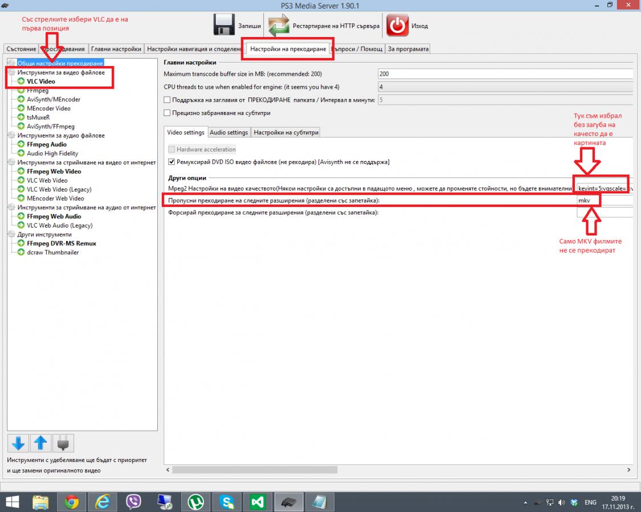Open Windows Start button on taskbar

click(x=13, y=502)
